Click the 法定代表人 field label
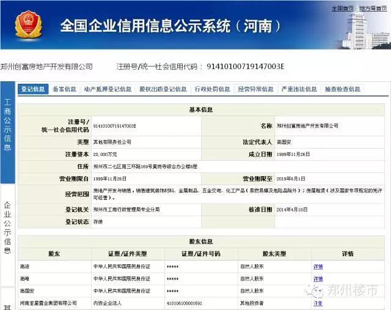Screen dimensions: 391x310 point(257,142)
